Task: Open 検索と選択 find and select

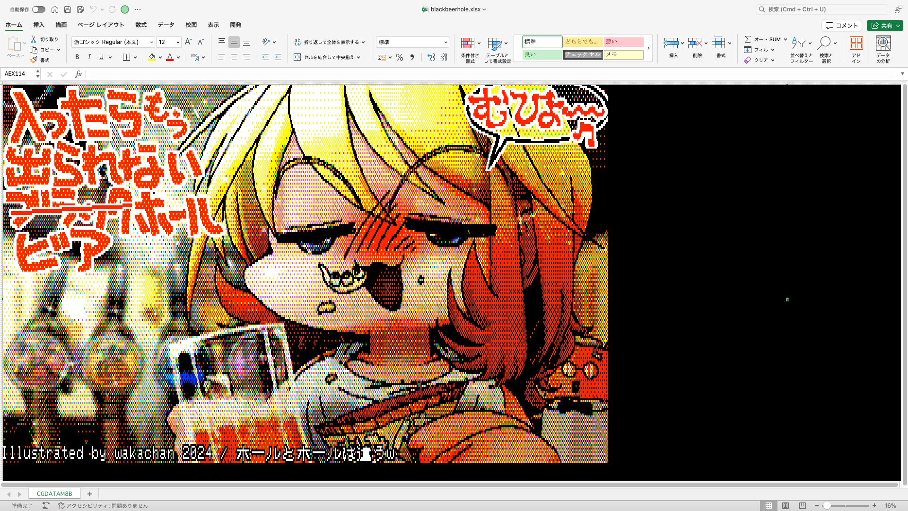Action: 826,50
